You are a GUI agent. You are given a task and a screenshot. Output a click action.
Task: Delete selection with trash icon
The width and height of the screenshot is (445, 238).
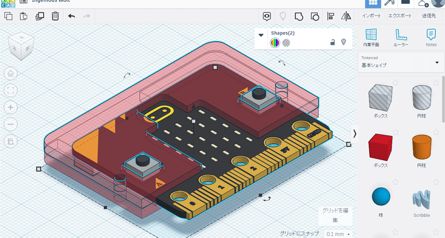coord(55,16)
